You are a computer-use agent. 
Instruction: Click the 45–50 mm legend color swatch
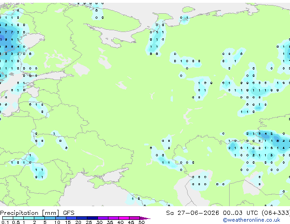click(x=134, y=218)
